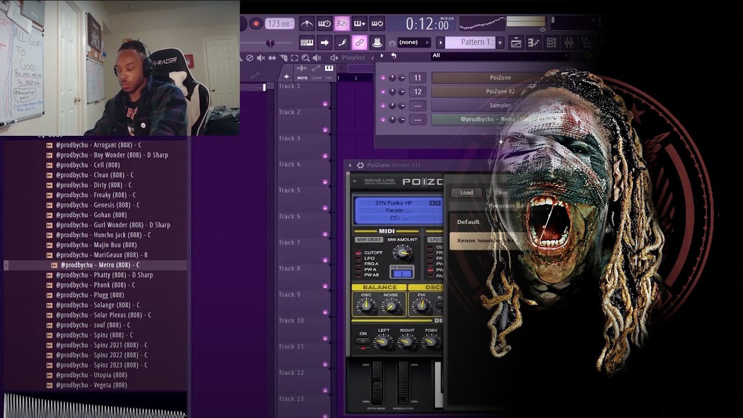Select the playlist zoom magnifier tool

tap(305, 57)
